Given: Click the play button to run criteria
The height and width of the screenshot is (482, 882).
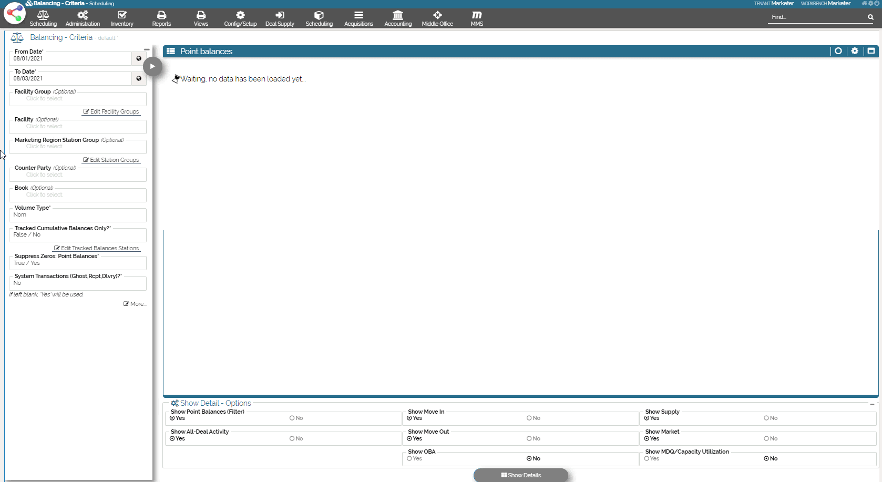Looking at the screenshot, I should point(152,66).
